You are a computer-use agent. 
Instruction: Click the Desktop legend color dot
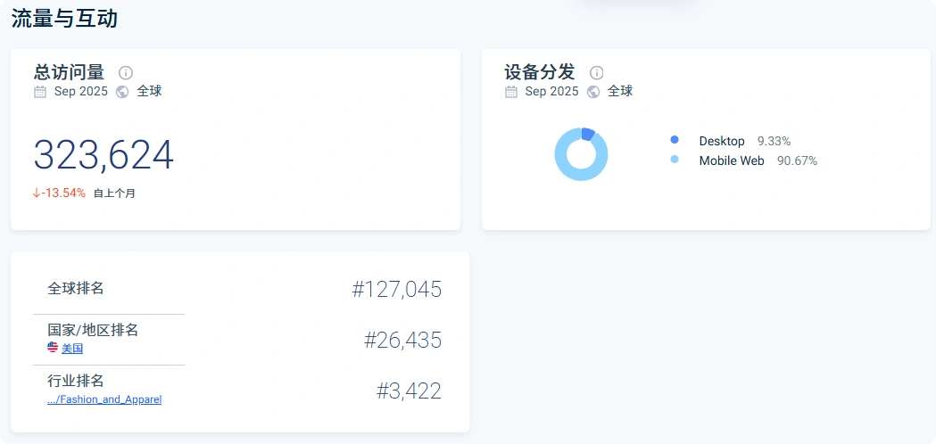[x=675, y=140]
